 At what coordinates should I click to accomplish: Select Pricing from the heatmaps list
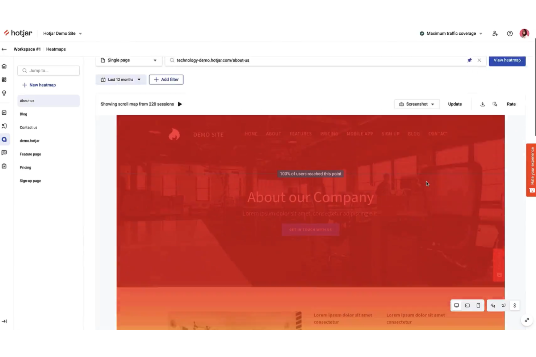pos(25,167)
